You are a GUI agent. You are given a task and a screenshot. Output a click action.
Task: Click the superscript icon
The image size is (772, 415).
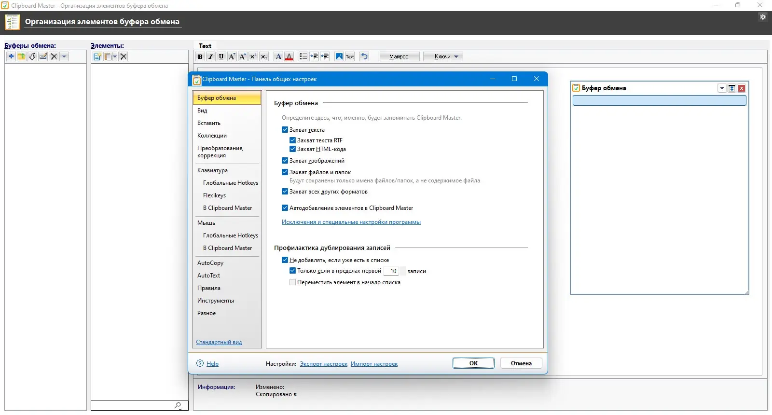click(x=253, y=56)
